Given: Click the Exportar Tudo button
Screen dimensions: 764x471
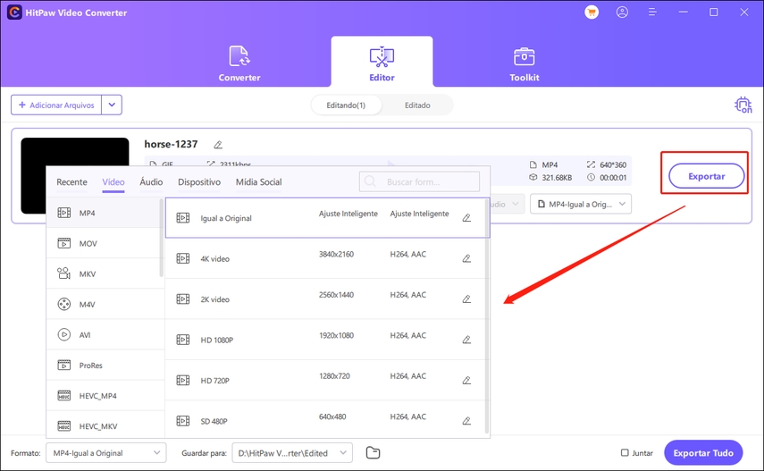Looking at the screenshot, I should (703, 453).
